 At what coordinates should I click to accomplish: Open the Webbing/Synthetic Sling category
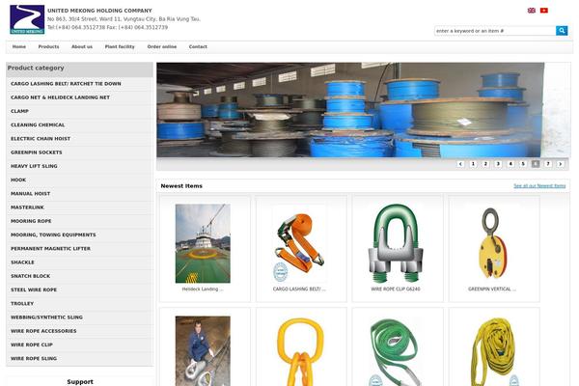[79, 317]
